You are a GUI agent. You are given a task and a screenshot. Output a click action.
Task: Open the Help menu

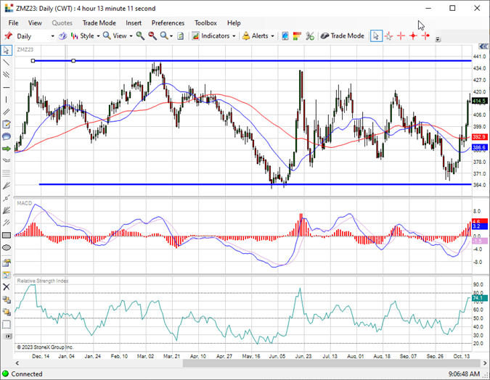pos(234,22)
